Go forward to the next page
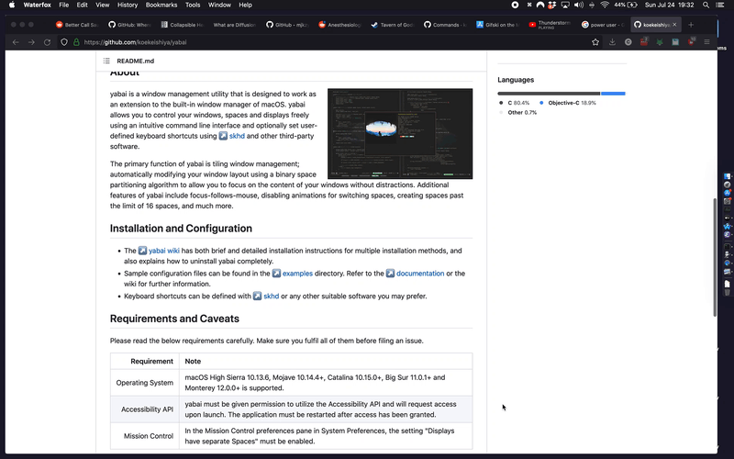Viewport: 734px width, 459px height. pyautogui.click(x=31, y=42)
